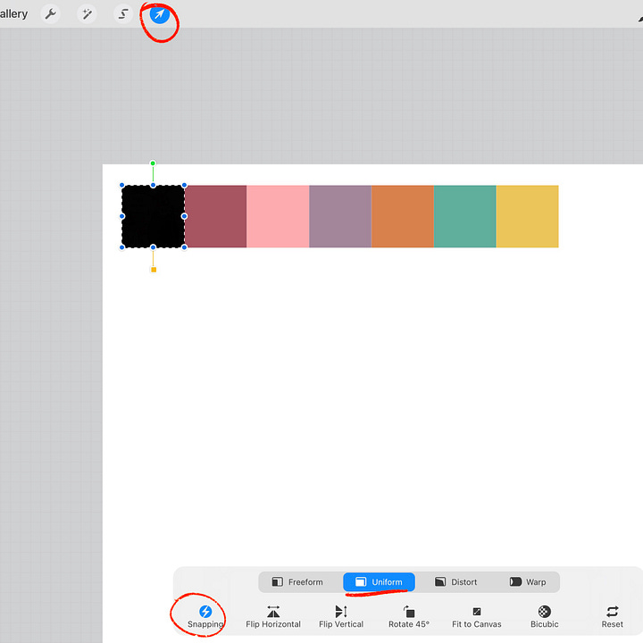Click the maroon color square
Screen dimensions: 643x643
pyautogui.click(x=216, y=216)
